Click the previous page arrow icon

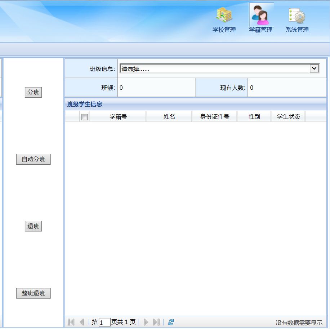[82, 322]
